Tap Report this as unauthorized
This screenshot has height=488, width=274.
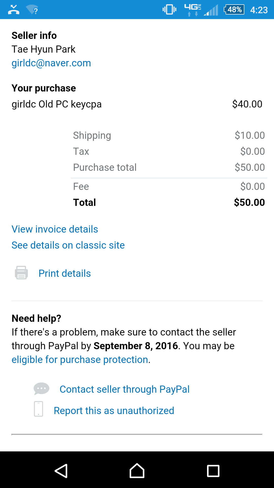(x=114, y=411)
